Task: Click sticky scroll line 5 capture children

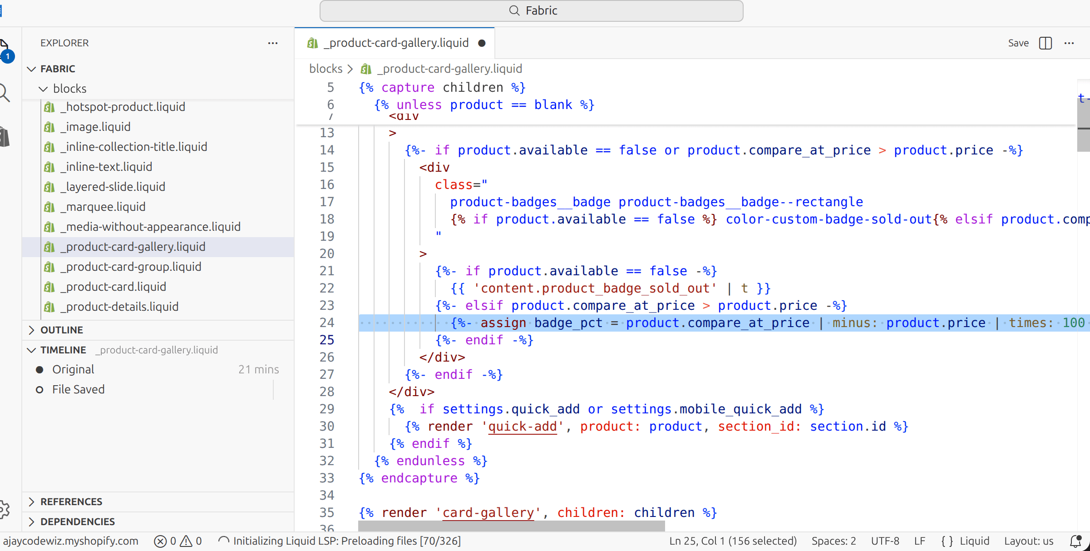Action: pyautogui.click(x=442, y=88)
